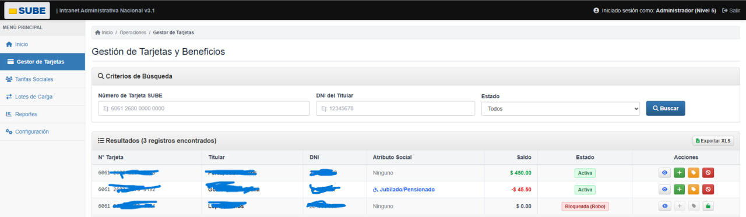The height and width of the screenshot is (217, 746).
Task: Open the Reportes menu item
Action: tap(42, 114)
